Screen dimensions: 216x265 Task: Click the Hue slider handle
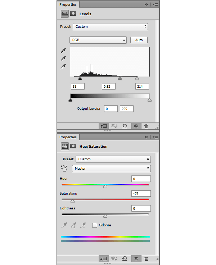click(x=105, y=186)
